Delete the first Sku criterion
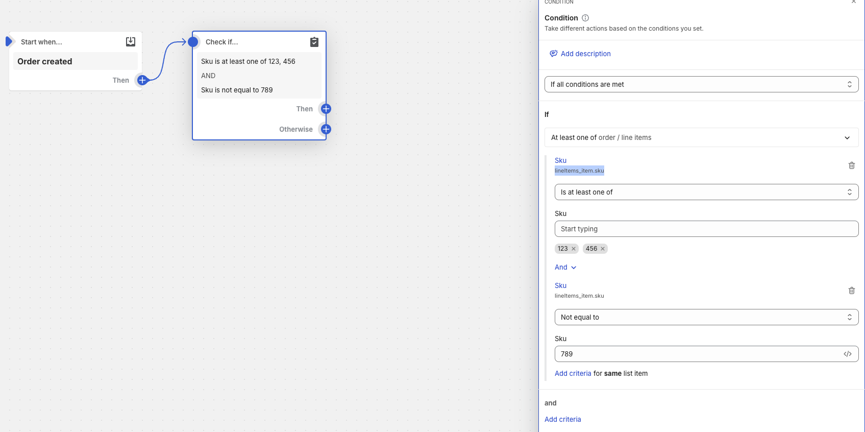Image resolution: width=865 pixels, height=432 pixels. 851,165
